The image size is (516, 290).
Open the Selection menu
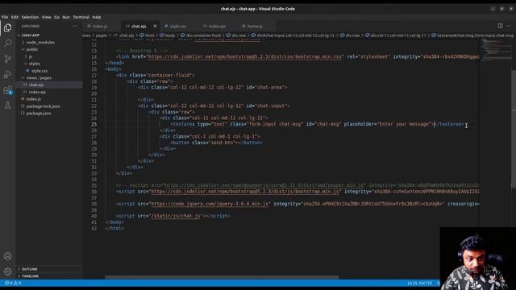pos(30,17)
